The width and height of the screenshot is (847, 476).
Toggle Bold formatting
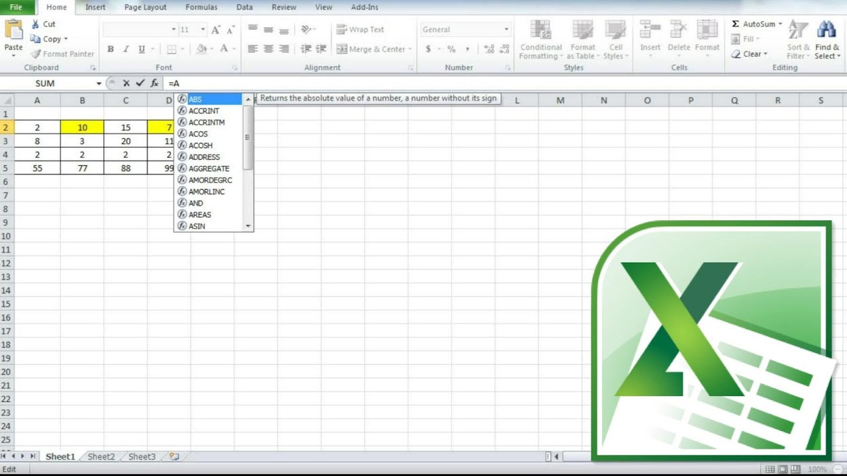click(x=111, y=49)
